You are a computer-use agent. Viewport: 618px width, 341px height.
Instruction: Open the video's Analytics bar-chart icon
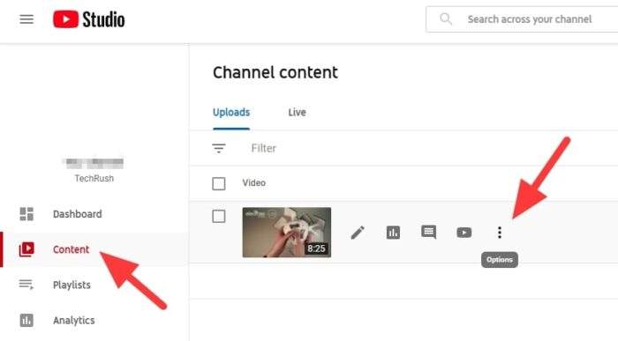point(393,233)
